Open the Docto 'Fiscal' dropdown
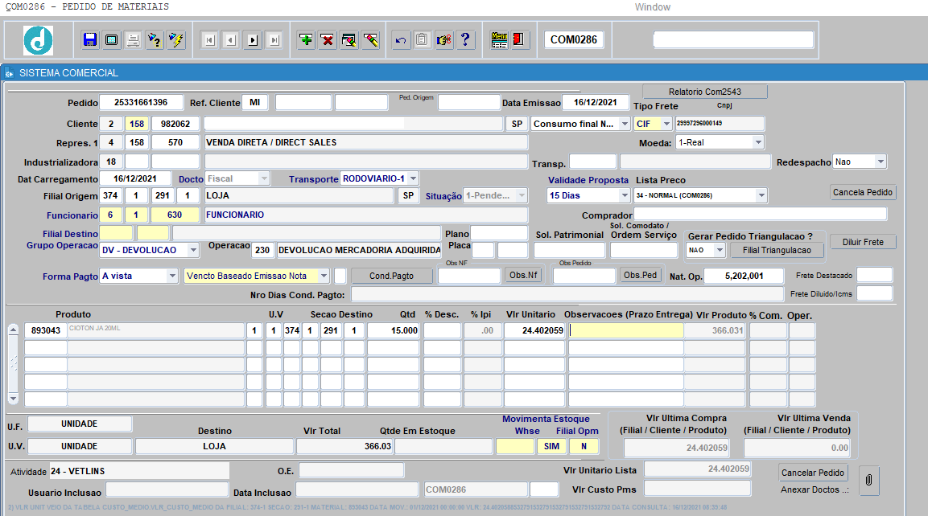Viewport: 928px width, 516px height. (x=264, y=178)
